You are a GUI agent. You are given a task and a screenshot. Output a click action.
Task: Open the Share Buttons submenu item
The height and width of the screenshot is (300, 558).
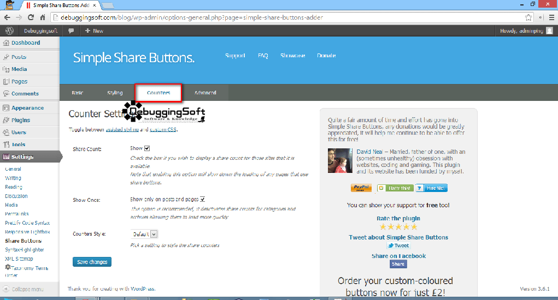[x=23, y=241]
